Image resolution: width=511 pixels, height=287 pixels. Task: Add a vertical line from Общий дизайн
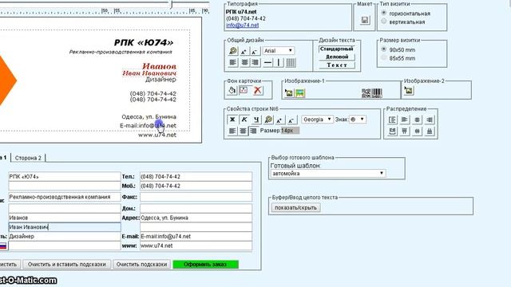[x=279, y=62]
